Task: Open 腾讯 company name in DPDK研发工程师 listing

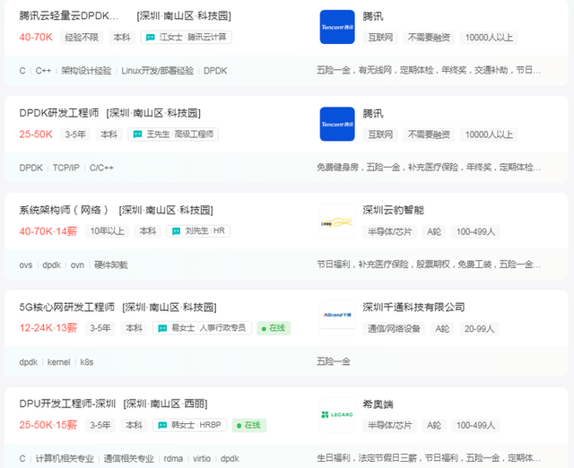Action: click(x=373, y=114)
